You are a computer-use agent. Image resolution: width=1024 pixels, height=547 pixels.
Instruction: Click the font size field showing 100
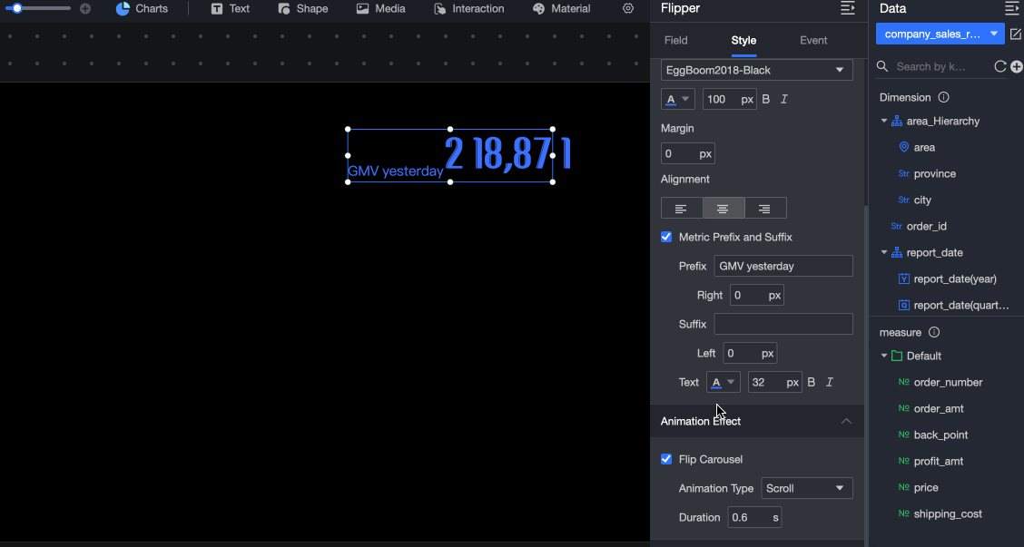coord(730,99)
